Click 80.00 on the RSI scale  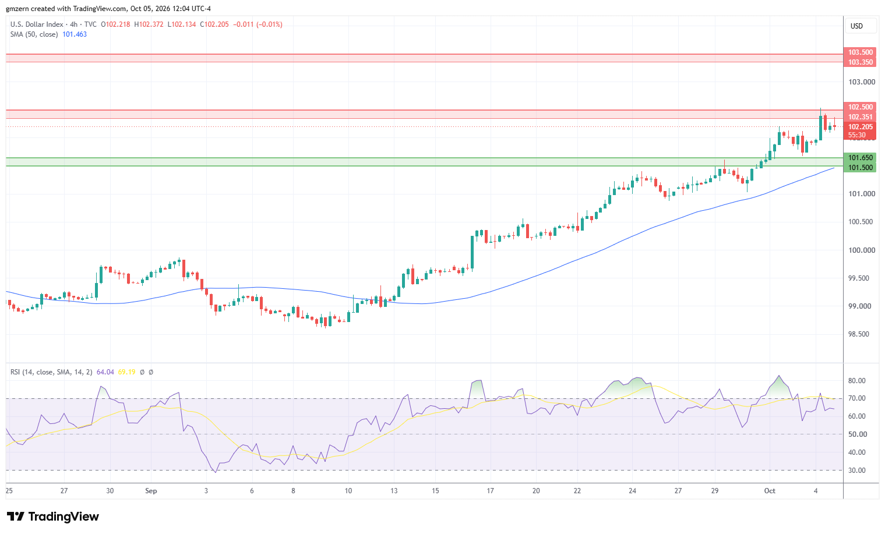[x=857, y=381]
